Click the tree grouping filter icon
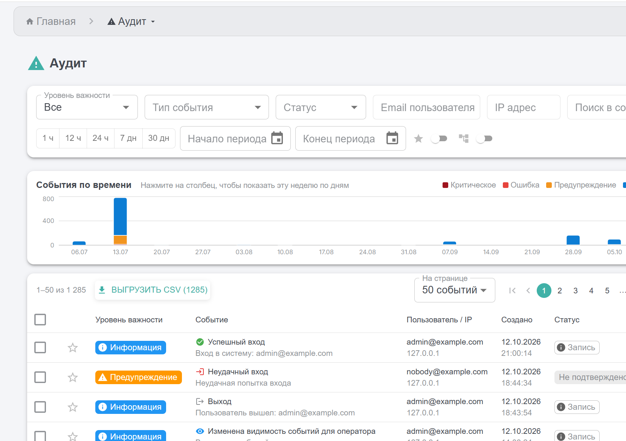The image size is (626, 441). pyautogui.click(x=464, y=139)
